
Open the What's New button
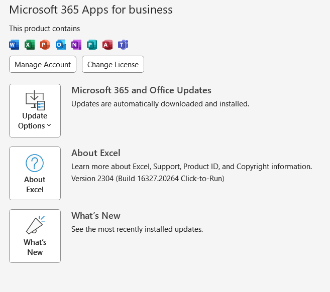pos(35,236)
